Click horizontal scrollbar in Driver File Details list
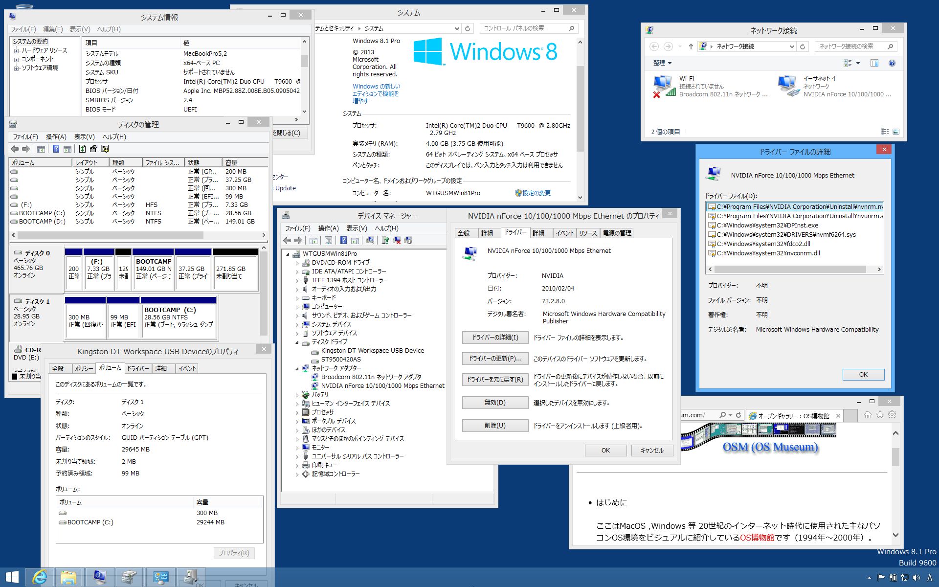Screen dimensions: 939x587 point(790,270)
